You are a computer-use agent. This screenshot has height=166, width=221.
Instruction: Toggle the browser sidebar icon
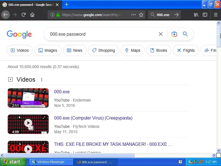[x=205, y=15]
